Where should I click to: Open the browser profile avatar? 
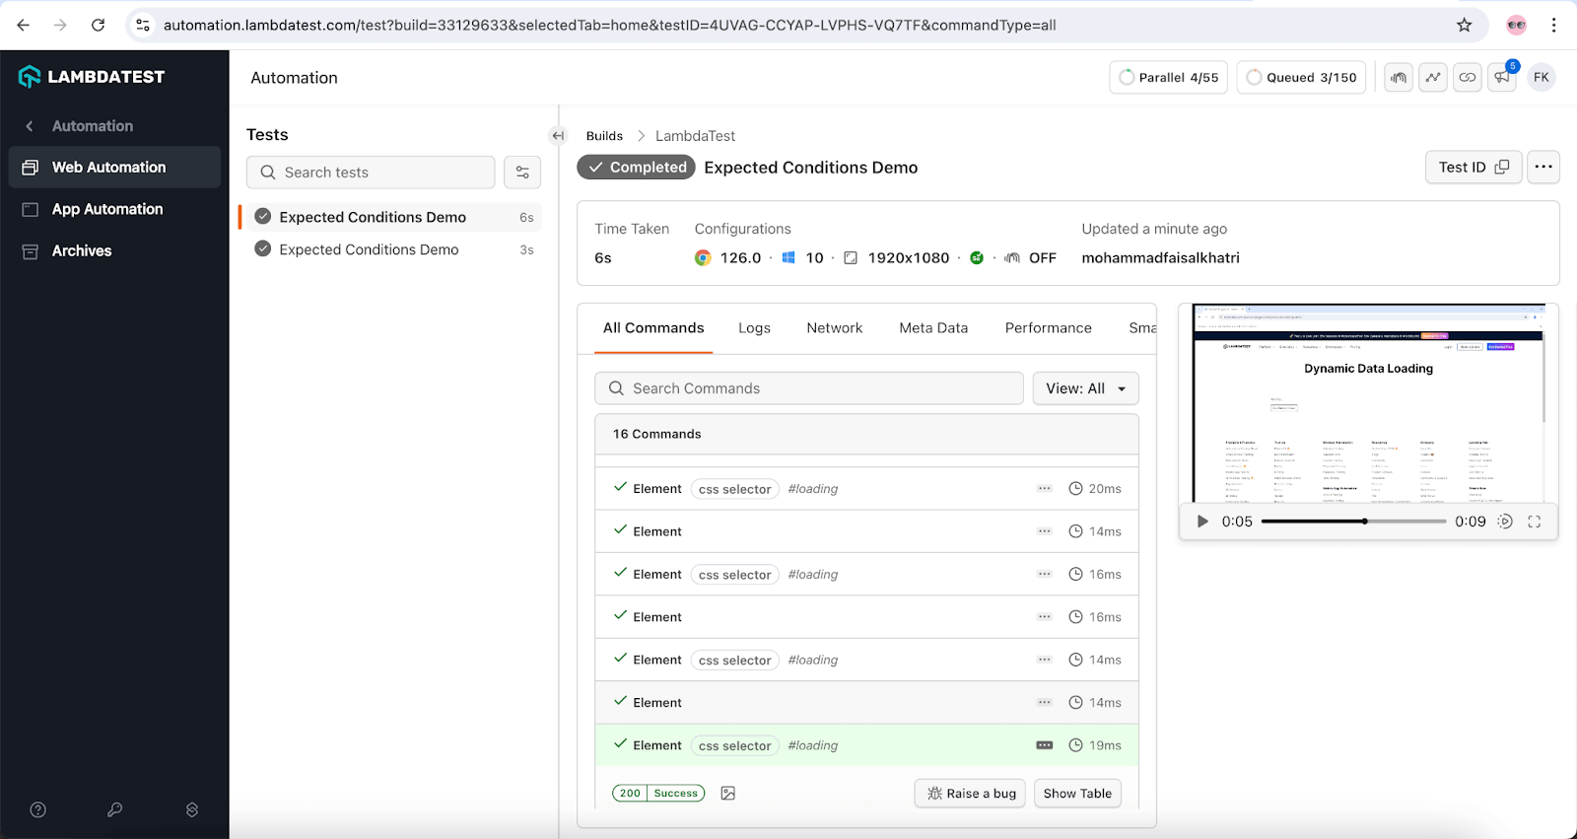tap(1517, 25)
